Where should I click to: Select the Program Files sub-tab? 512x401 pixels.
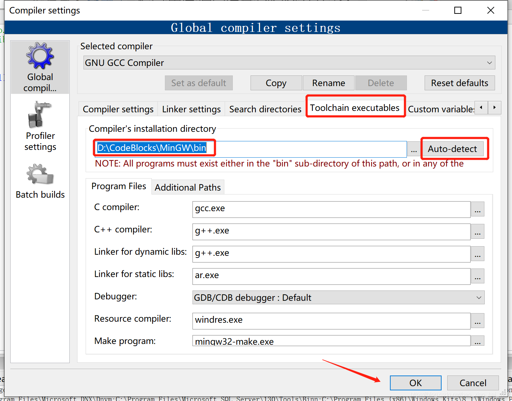pyautogui.click(x=119, y=186)
